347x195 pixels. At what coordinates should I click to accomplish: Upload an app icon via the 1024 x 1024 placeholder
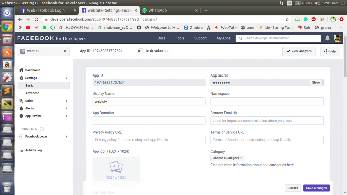point(116,169)
